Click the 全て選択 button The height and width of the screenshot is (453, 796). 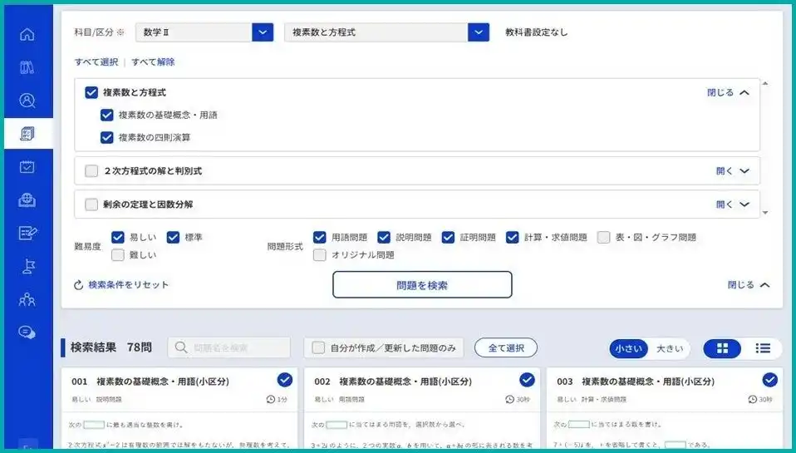point(506,348)
